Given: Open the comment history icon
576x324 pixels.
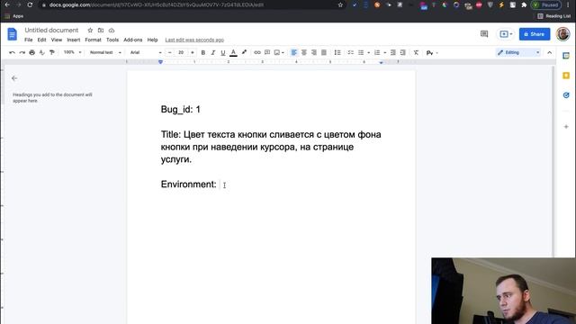Looking at the screenshot, I should (484, 34).
